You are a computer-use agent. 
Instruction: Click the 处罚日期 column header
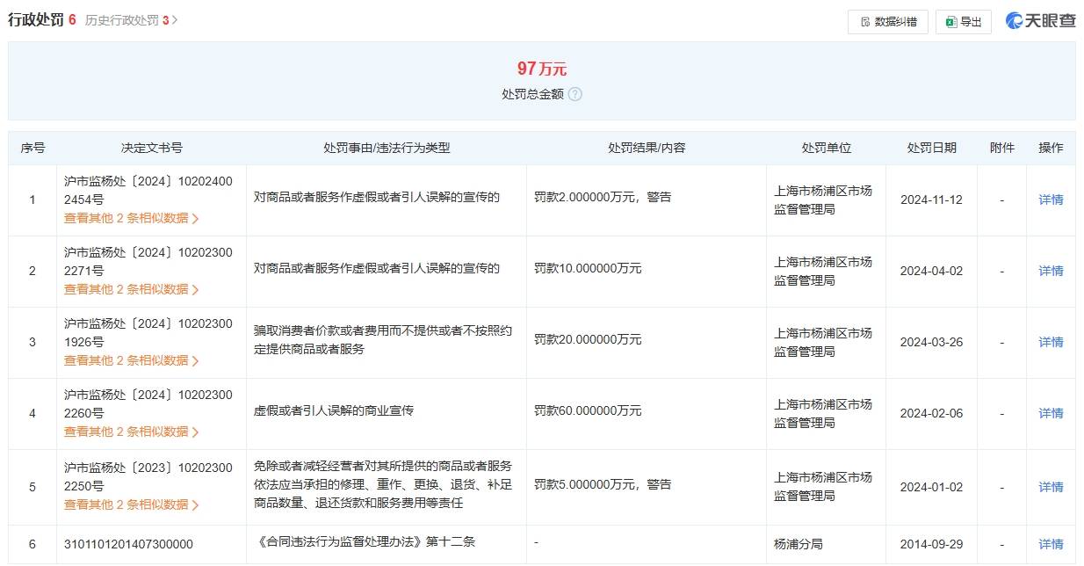click(932, 148)
